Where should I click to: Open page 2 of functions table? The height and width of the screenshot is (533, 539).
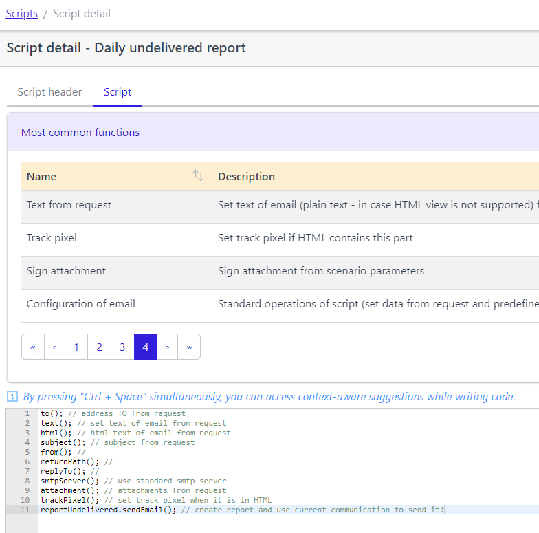99,347
